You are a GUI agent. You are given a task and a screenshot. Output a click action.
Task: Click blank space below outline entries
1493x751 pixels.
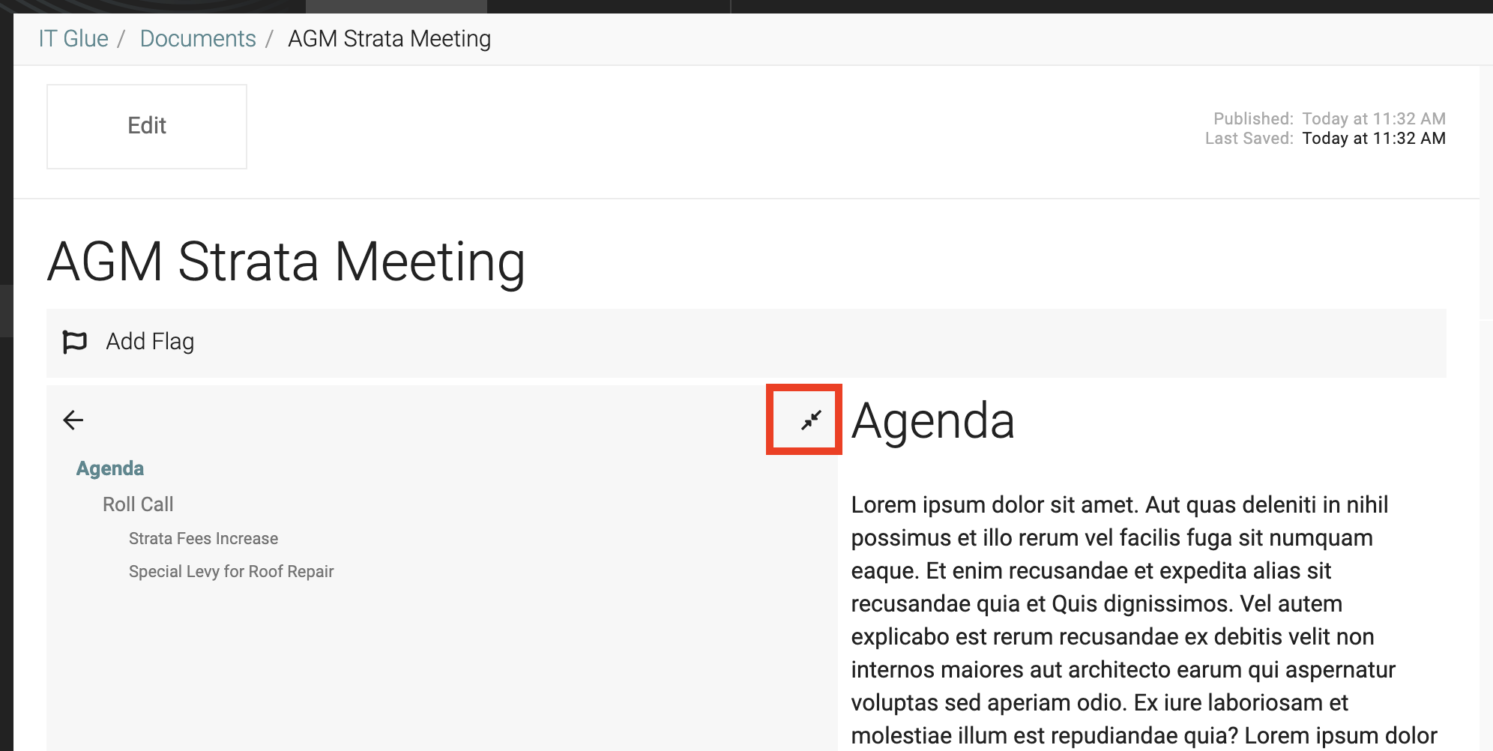(x=442, y=667)
